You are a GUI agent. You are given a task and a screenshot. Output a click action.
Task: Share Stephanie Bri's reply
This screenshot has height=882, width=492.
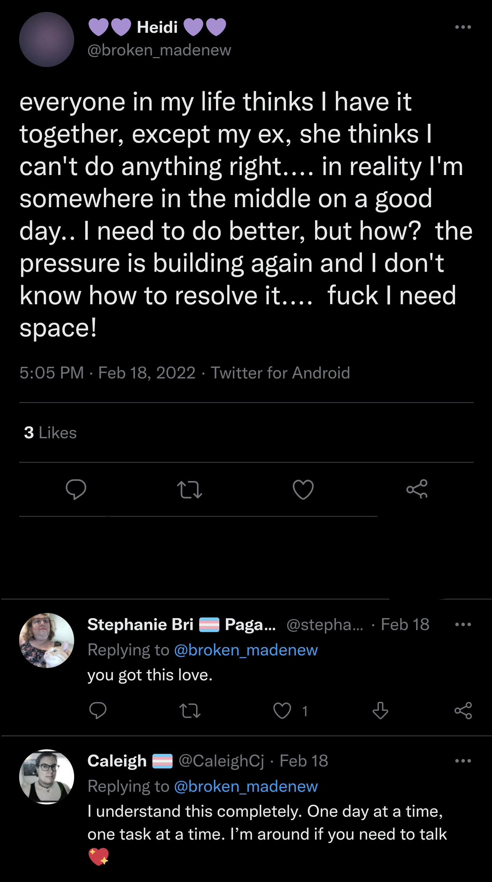click(463, 710)
